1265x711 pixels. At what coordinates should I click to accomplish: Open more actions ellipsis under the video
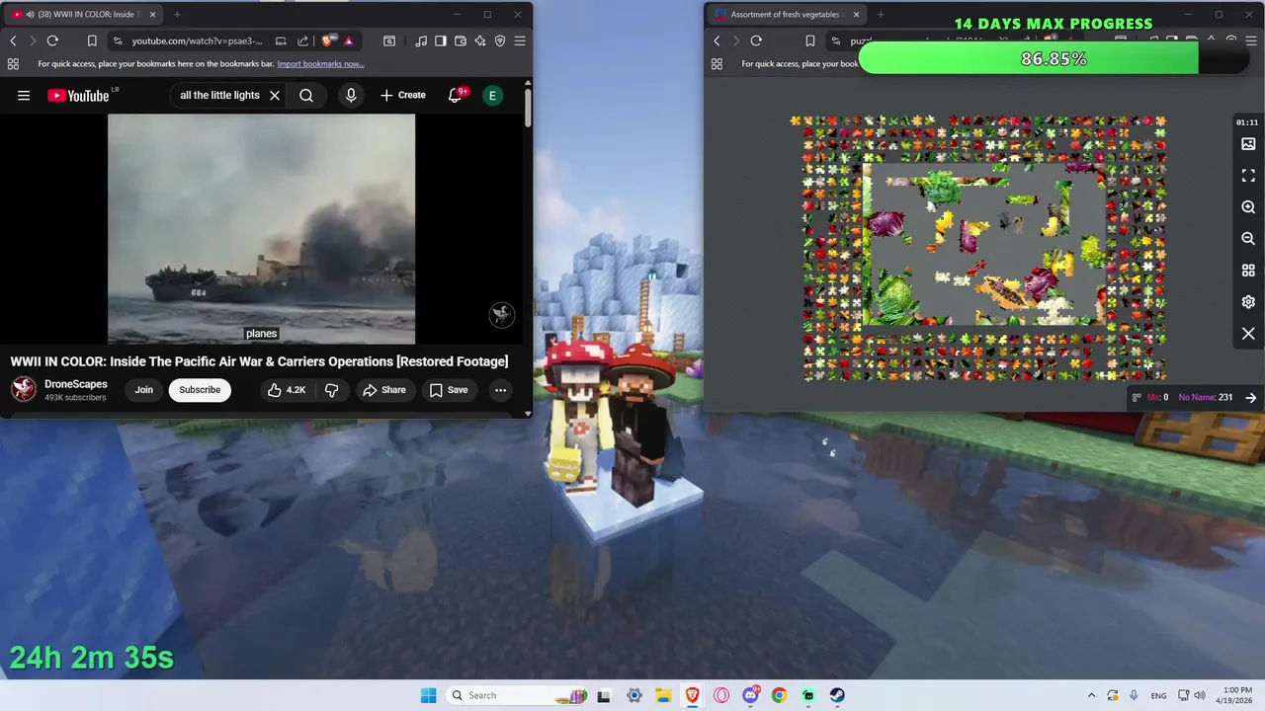click(x=500, y=390)
